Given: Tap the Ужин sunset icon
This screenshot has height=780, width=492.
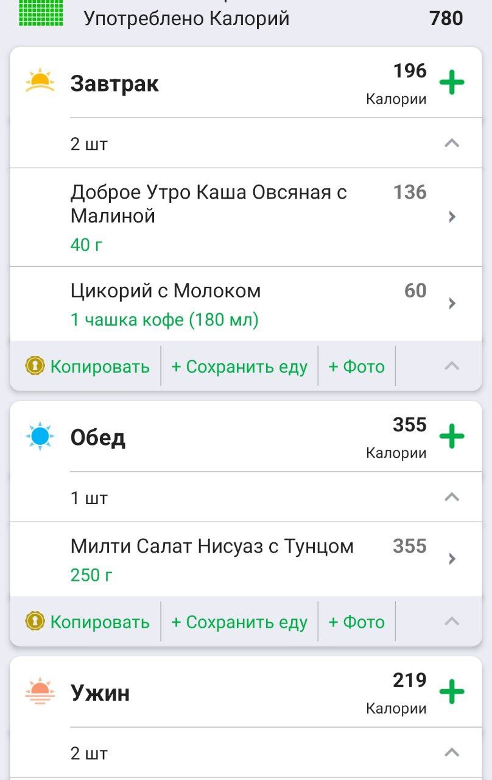Looking at the screenshot, I should click(x=40, y=692).
